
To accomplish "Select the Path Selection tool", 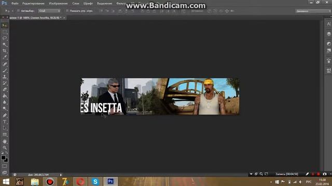I will (5, 128).
